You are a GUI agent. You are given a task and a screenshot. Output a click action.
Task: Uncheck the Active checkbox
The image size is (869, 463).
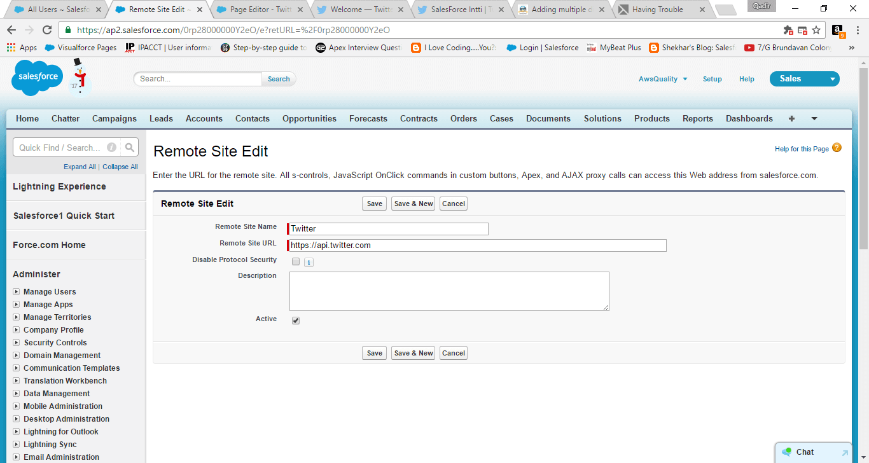click(295, 320)
